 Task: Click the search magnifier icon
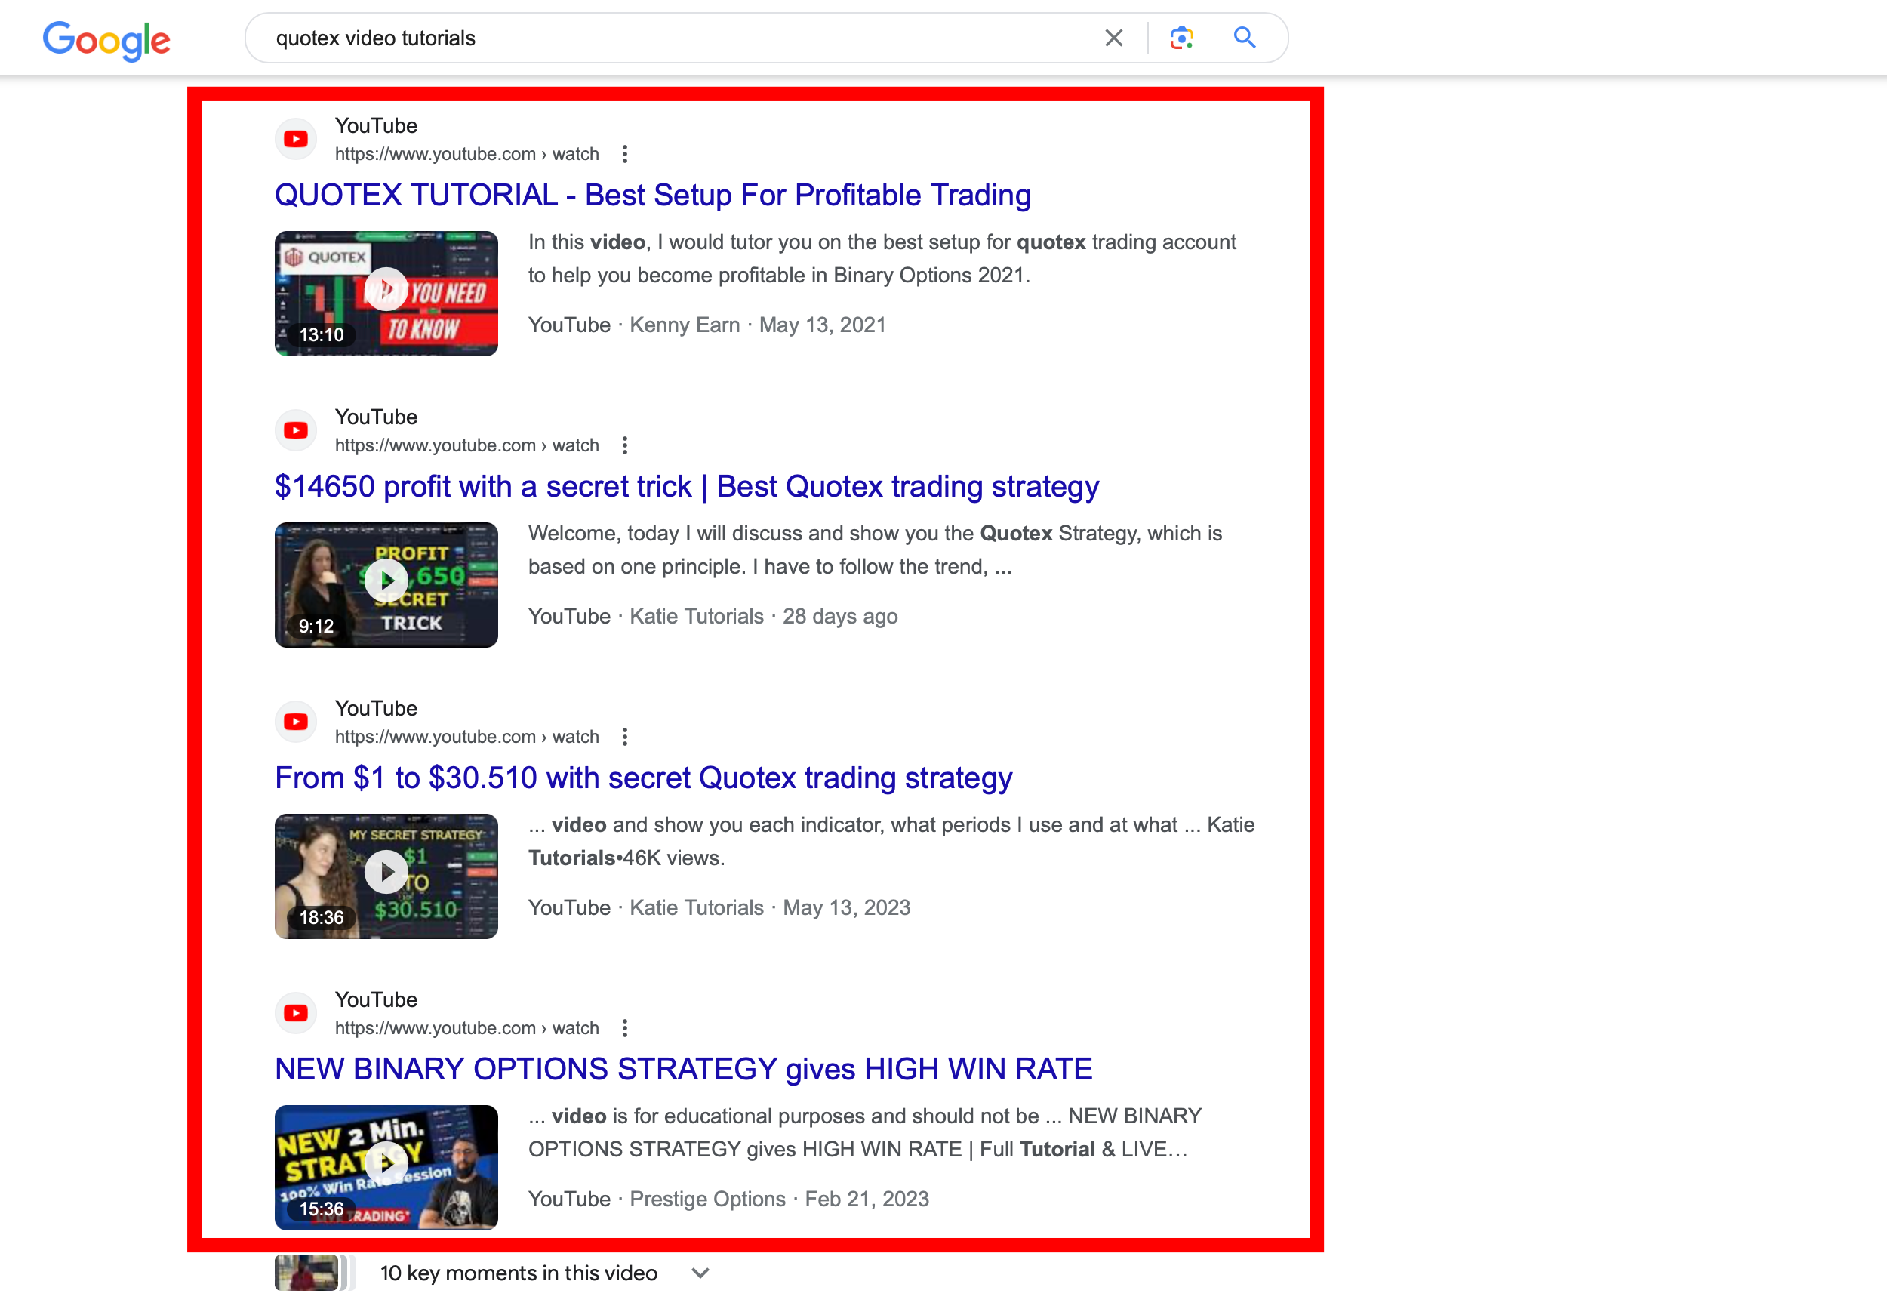[x=1245, y=38]
